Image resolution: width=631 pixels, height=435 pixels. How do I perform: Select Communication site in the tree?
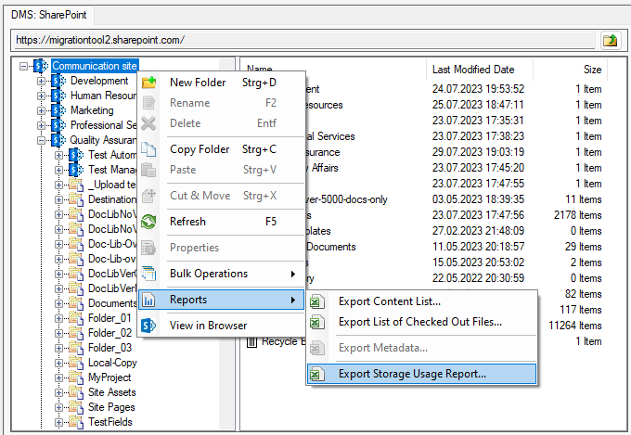tap(95, 66)
